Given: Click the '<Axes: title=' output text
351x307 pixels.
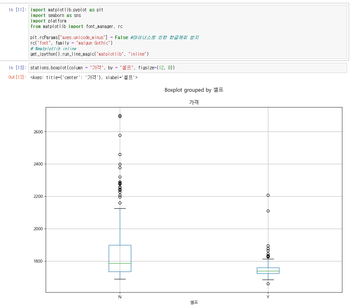Looking at the screenshot, I should point(84,77).
